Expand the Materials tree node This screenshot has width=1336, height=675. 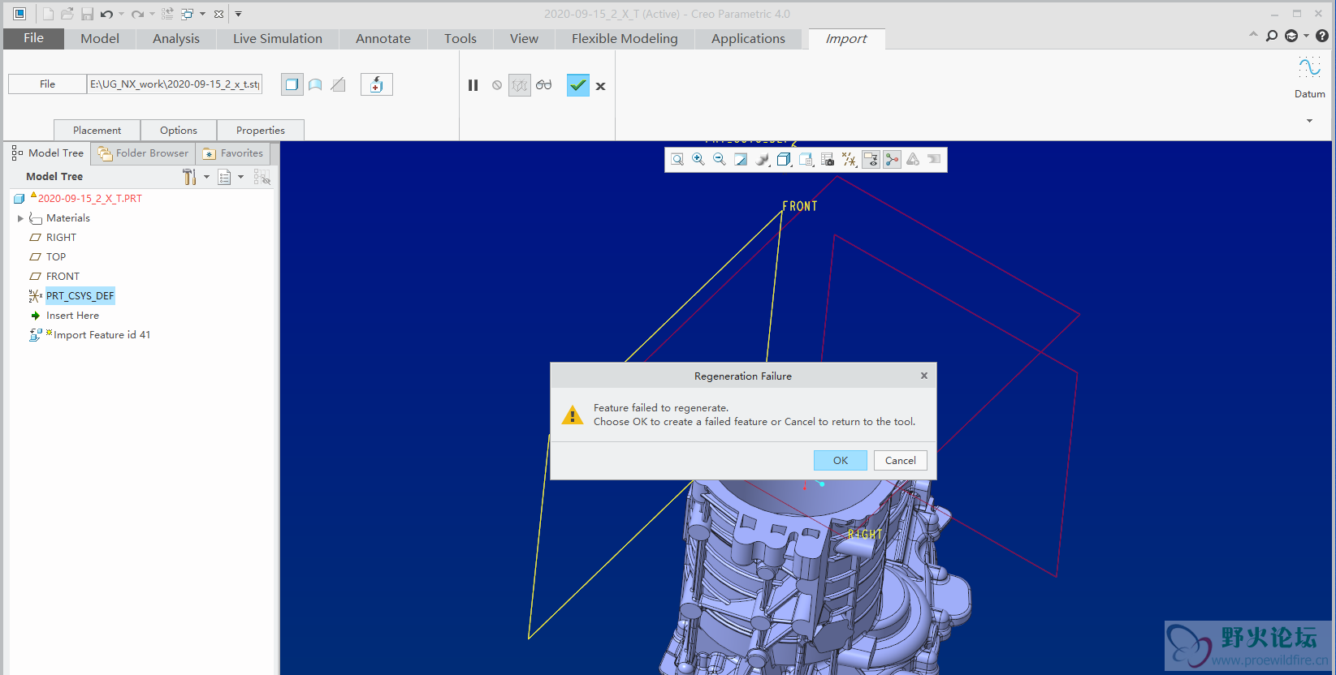[20, 218]
